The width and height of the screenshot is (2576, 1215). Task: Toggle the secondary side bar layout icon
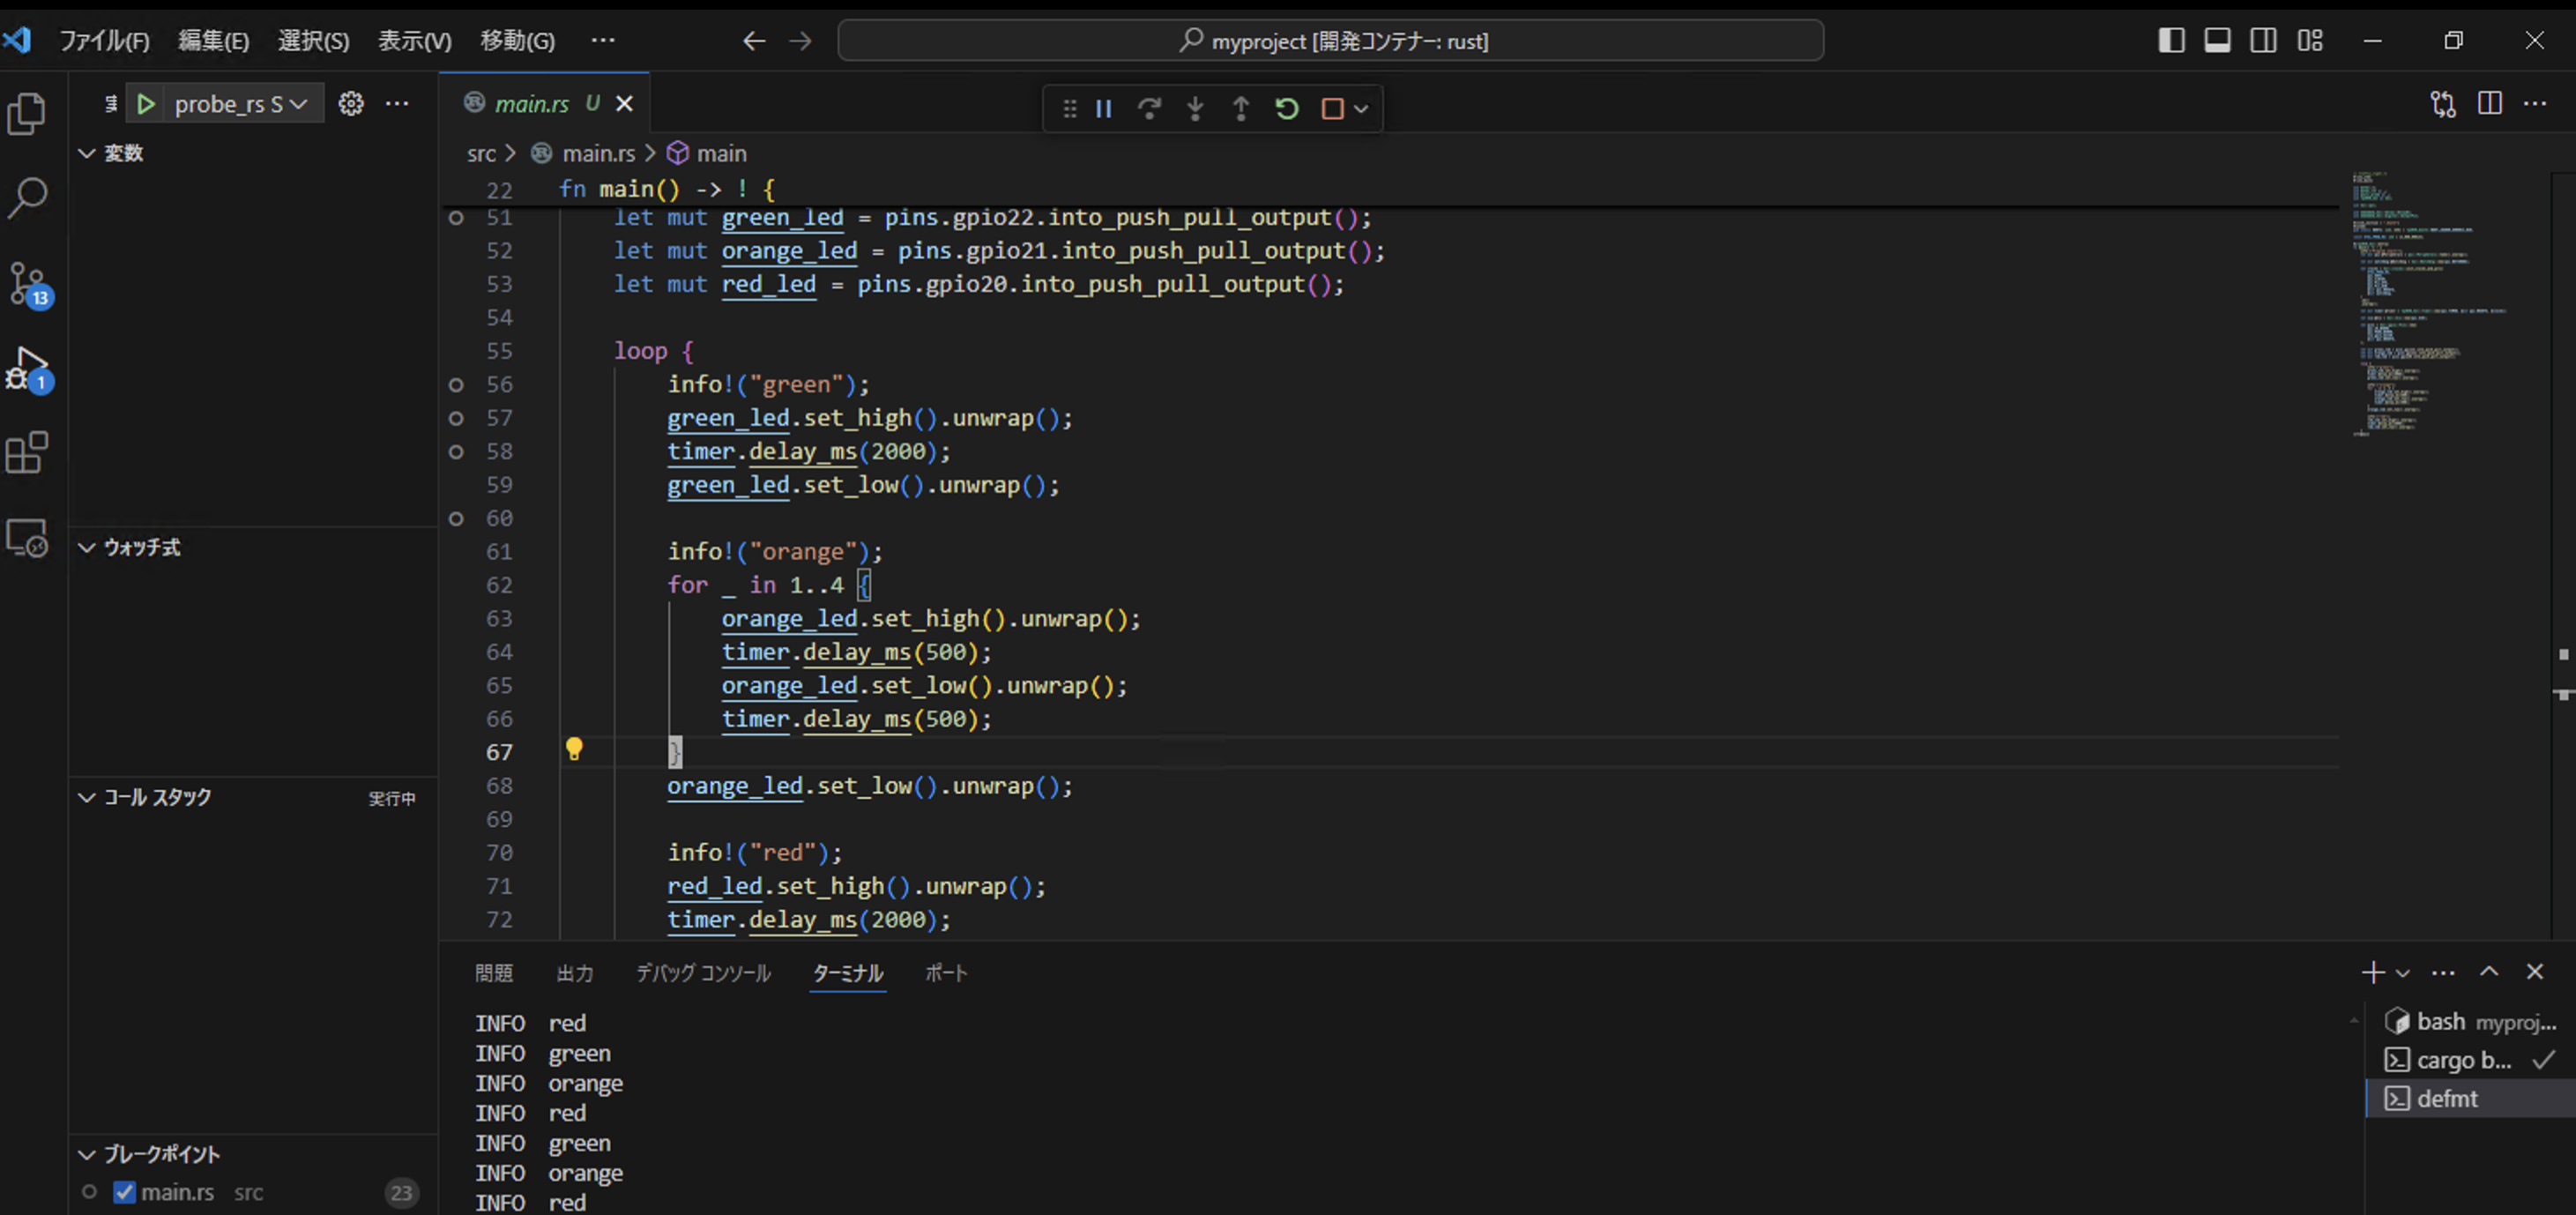point(2263,41)
